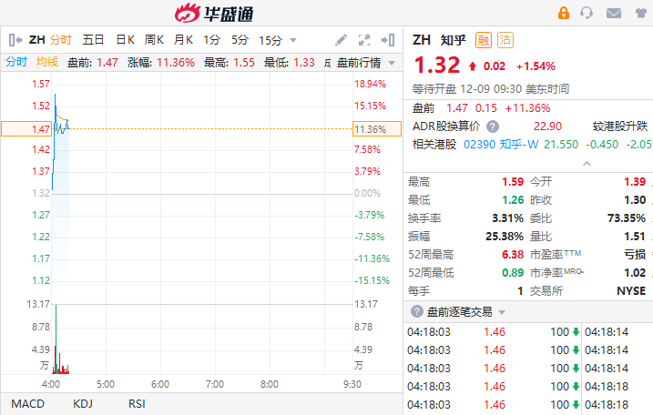Image resolution: width=653 pixels, height=415 pixels.
Task: Select the 5分 interval tab
Action: [x=240, y=40]
